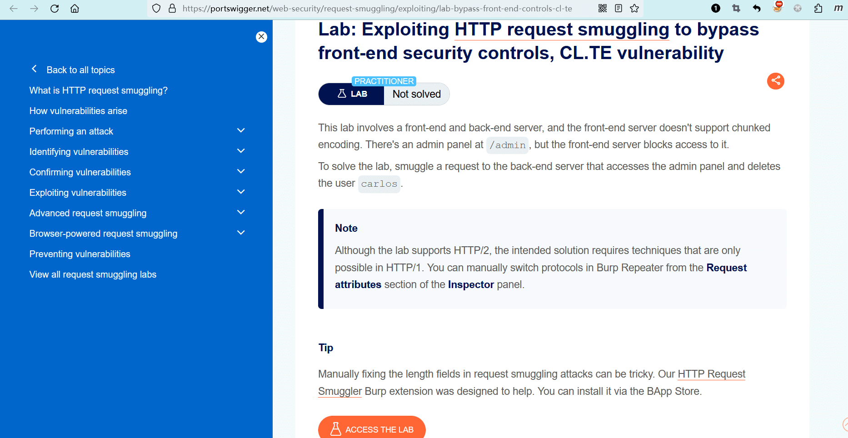Click the browser home icon
This screenshot has height=438, width=848.
[x=75, y=9]
